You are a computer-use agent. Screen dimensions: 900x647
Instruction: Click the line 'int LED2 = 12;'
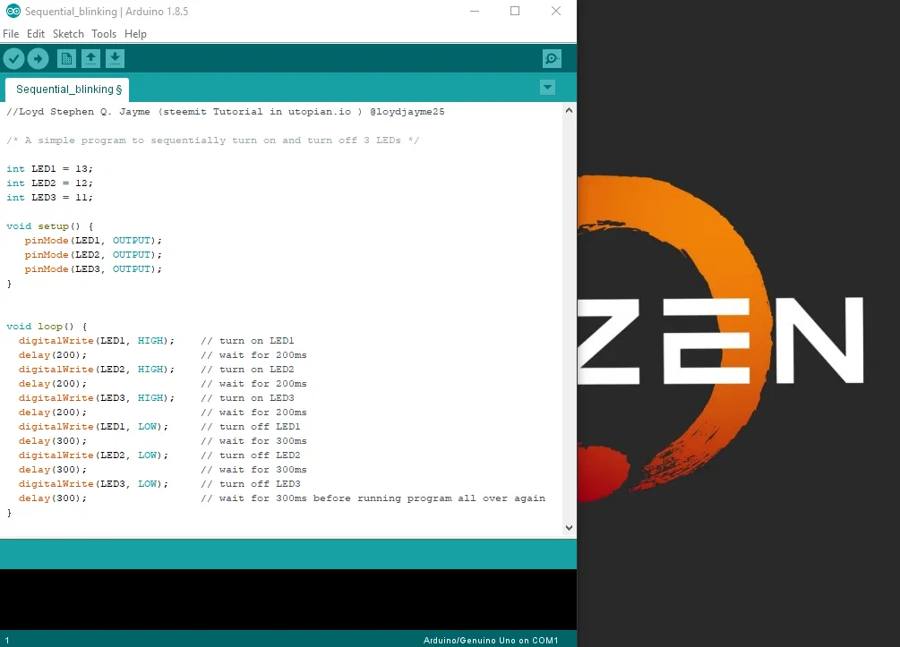click(49, 183)
